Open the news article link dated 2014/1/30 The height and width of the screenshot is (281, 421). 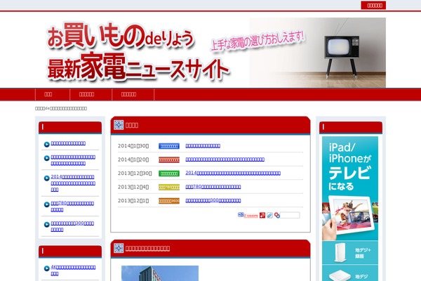tap(203, 145)
